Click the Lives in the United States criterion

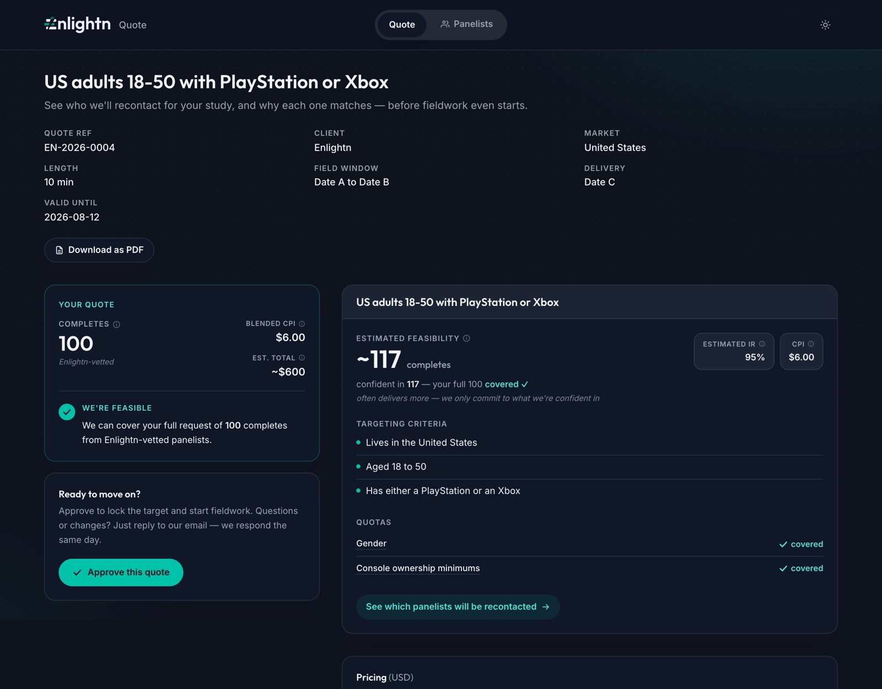coord(421,443)
